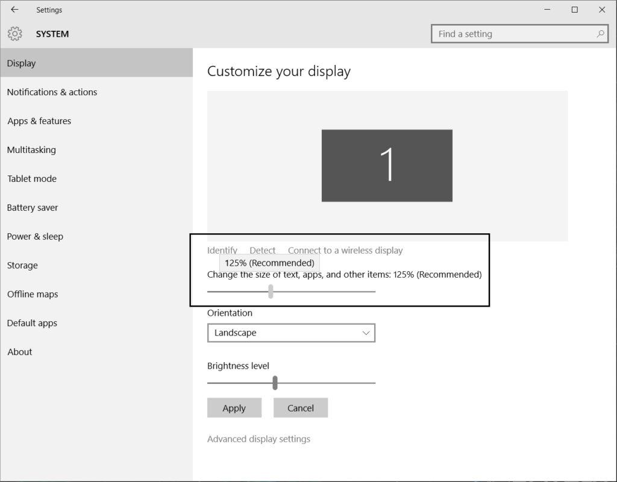This screenshot has height=482, width=617.
Task: Adjust the Brightness level slider
Action: [275, 383]
